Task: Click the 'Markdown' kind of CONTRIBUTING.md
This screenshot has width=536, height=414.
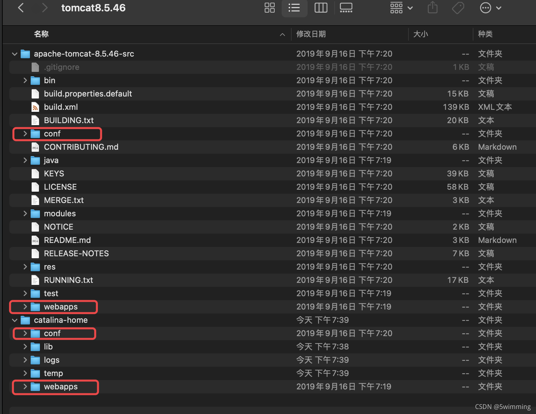Action: pos(497,147)
